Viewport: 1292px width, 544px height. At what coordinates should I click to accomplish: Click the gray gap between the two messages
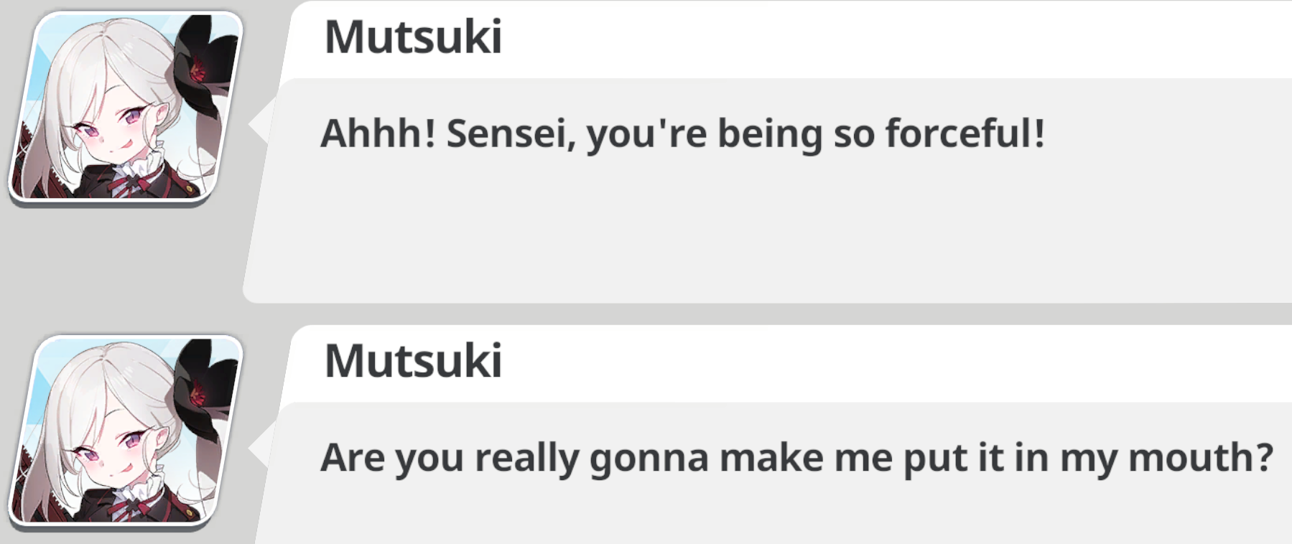[x=768, y=314]
